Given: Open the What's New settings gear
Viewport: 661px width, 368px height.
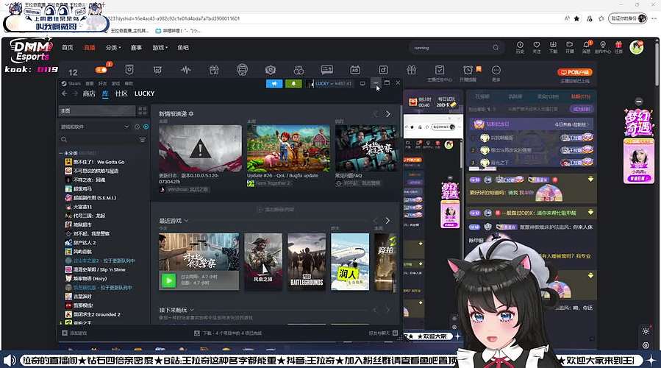Looking at the screenshot, I should pos(191,114).
